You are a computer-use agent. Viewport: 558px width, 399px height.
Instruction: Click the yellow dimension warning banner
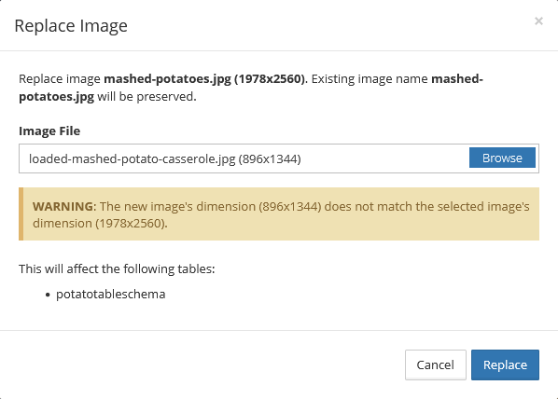pos(279,214)
